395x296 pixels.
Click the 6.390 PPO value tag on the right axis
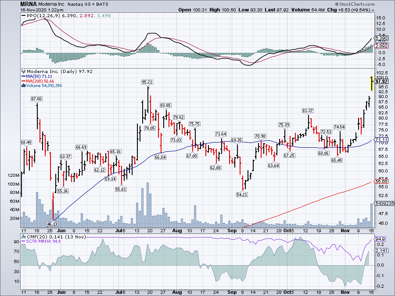click(x=381, y=38)
